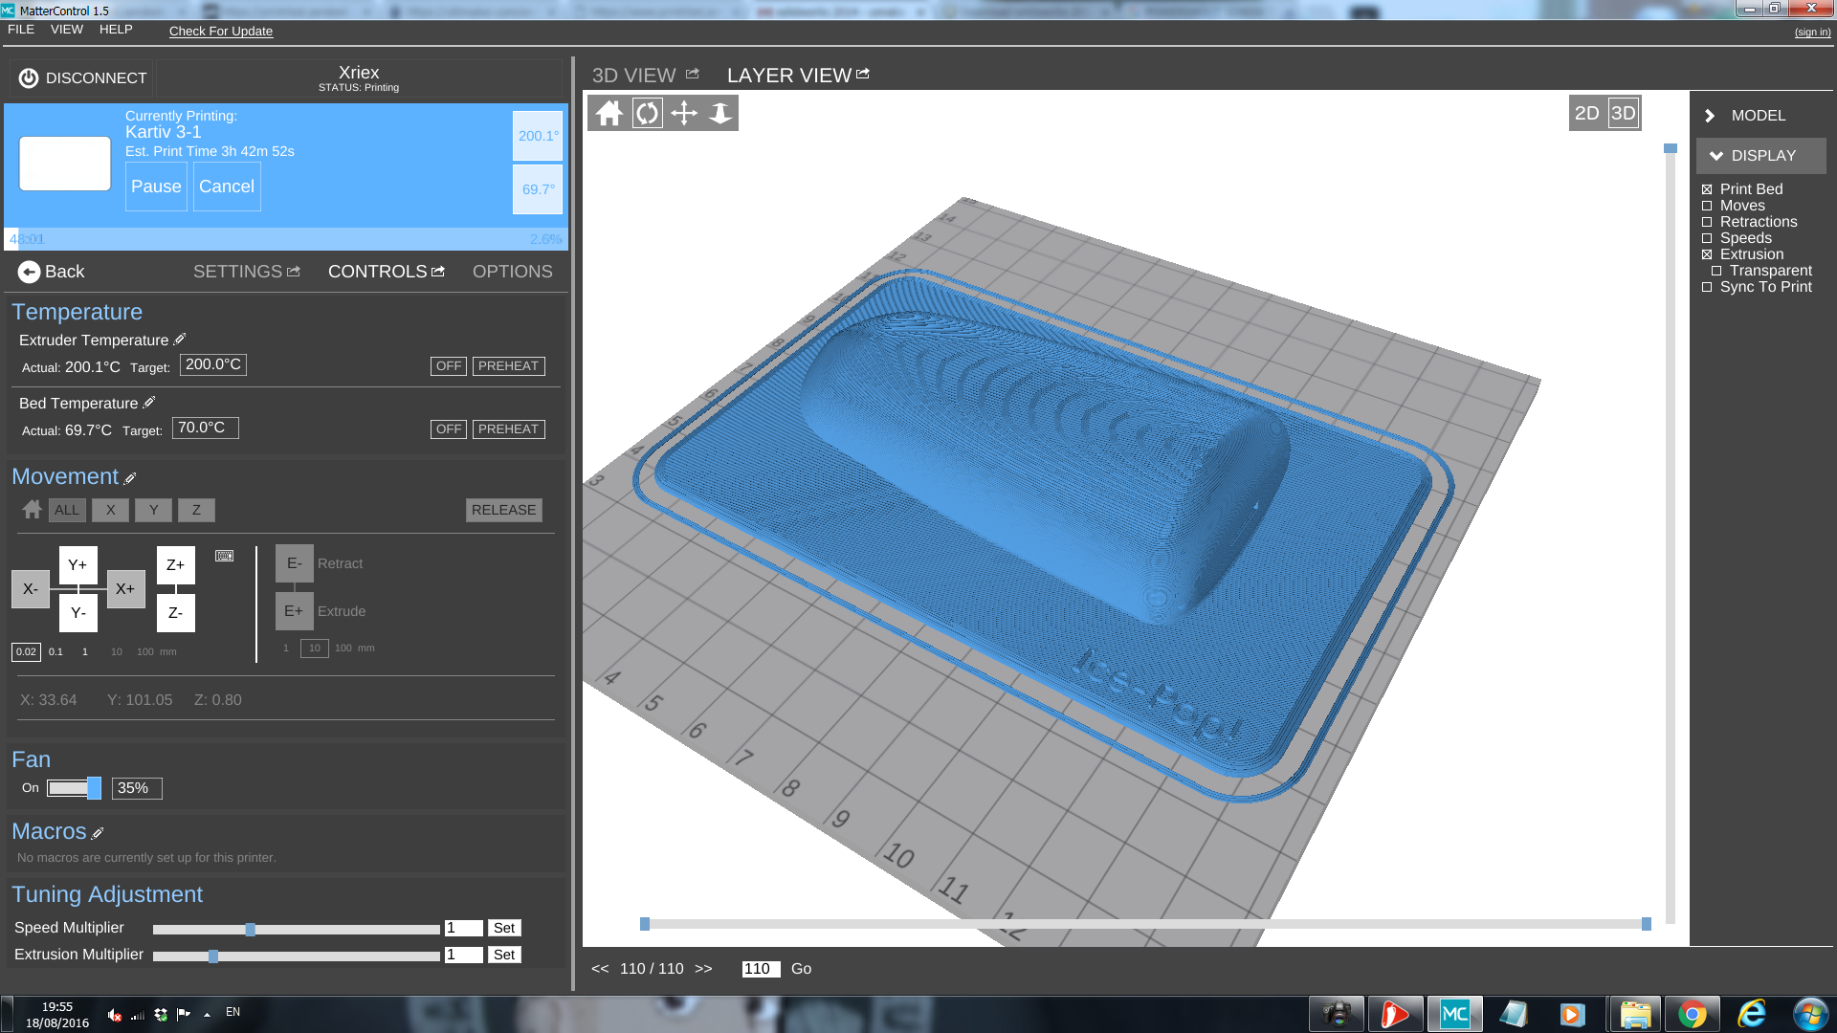Click the Z+ movement button
Viewport: 1837px width, 1033px height.
(176, 565)
